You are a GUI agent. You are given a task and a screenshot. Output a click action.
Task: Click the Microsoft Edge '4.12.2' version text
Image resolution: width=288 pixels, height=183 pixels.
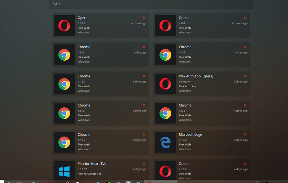click(182, 140)
